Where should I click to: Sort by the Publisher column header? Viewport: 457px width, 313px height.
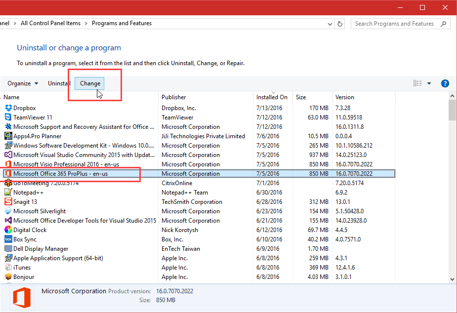point(206,97)
